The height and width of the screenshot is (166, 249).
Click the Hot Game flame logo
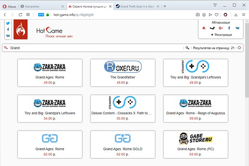[21, 31]
